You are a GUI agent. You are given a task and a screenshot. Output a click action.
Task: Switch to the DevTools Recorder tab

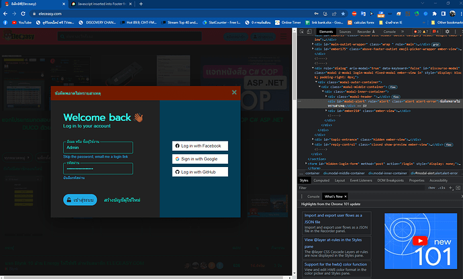coord(366,32)
